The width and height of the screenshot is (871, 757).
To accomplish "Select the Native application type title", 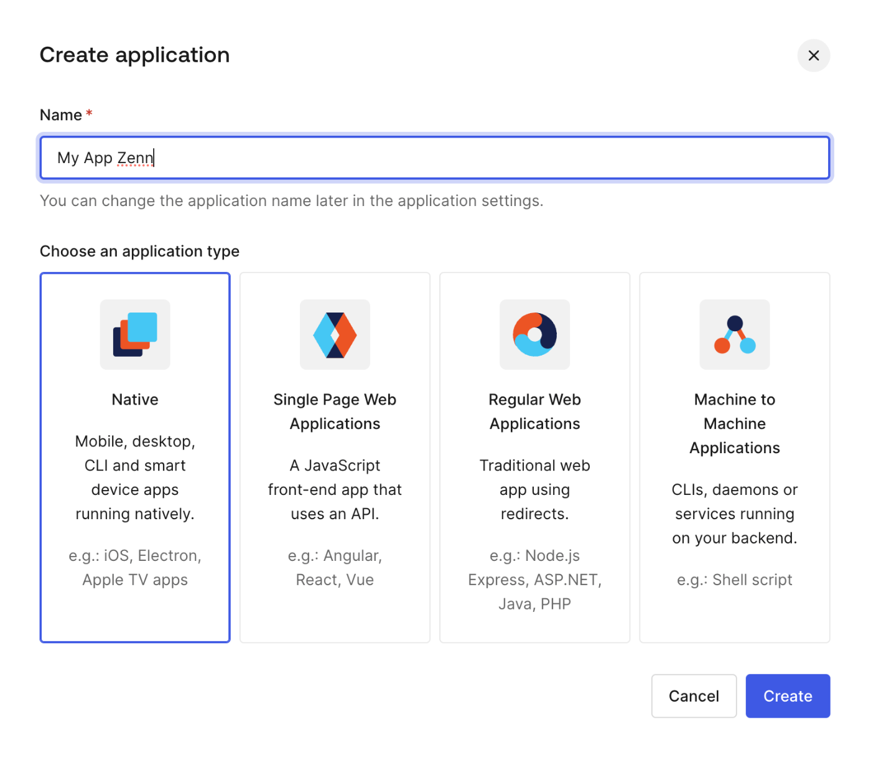I will [x=135, y=400].
